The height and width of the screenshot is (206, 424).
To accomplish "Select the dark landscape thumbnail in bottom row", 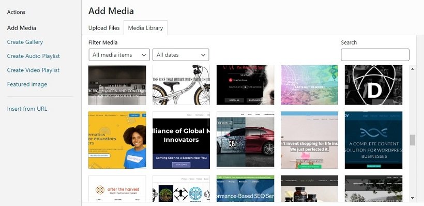I will pos(373,188).
